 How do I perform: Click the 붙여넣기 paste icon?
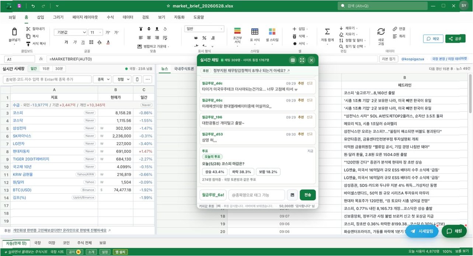[x=14, y=32]
